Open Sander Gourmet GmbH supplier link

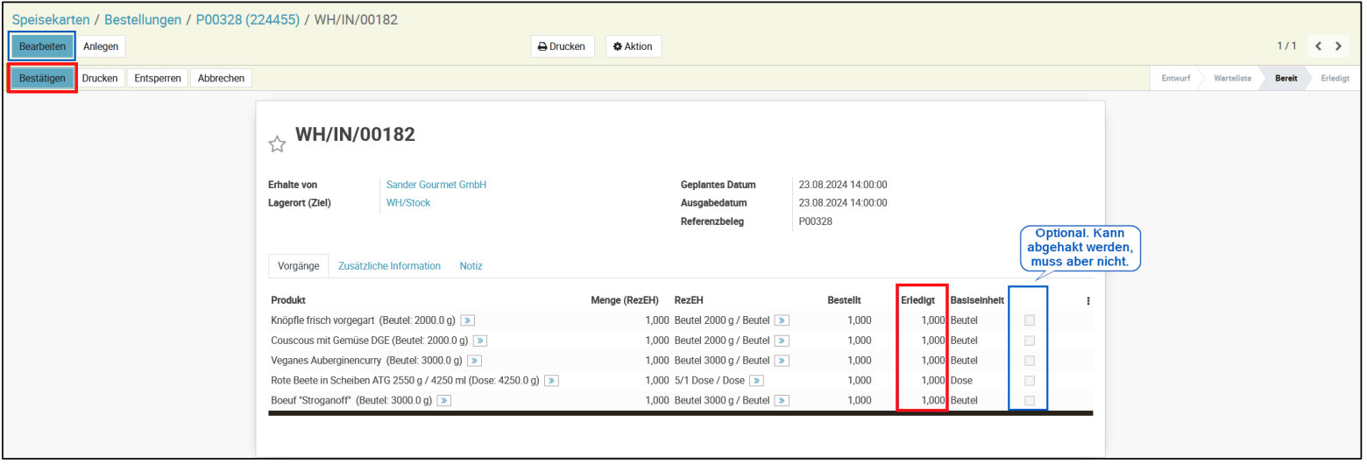click(436, 185)
